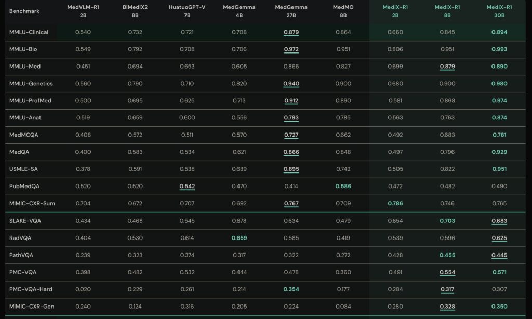The width and height of the screenshot is (532, 319).
Task: Click the BiMediX2 8B column header
Action: pos(136,11)
